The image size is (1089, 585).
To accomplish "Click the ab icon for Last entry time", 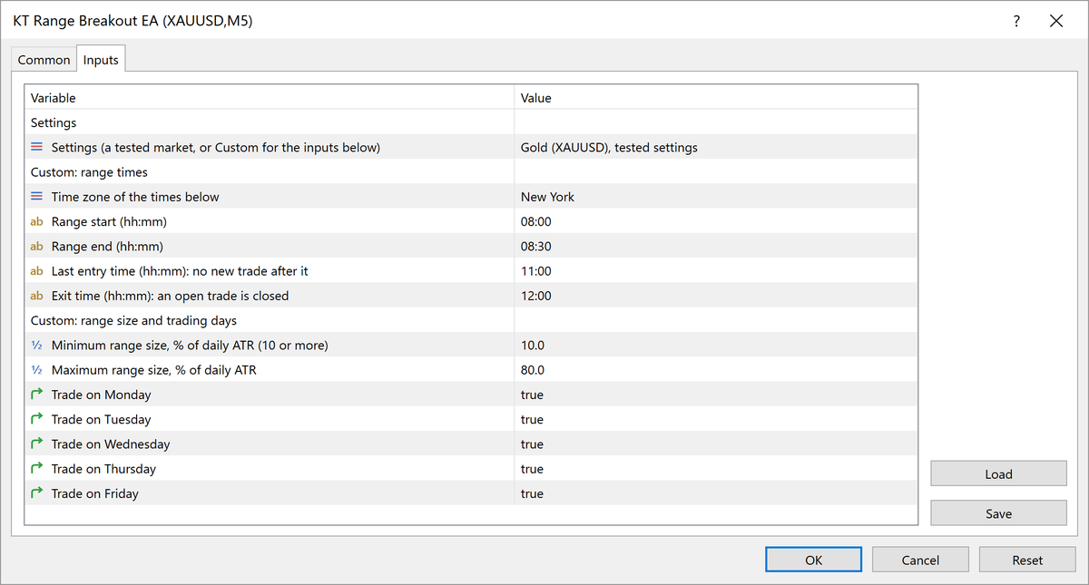I will click(36, 271).
